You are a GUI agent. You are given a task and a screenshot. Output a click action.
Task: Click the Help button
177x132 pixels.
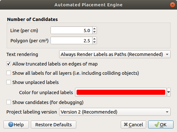pos(16,125)
